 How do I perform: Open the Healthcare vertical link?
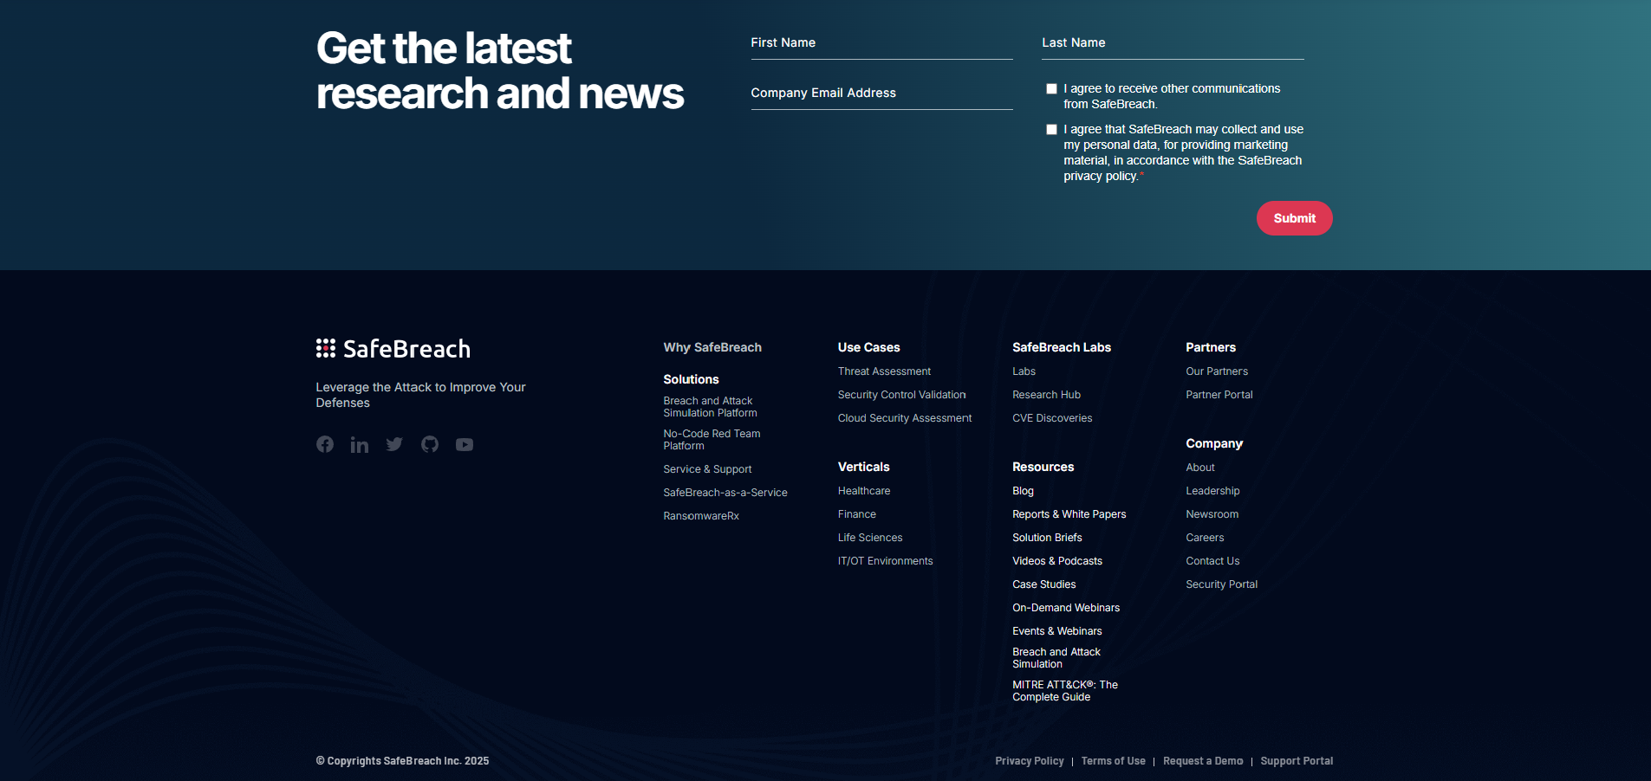pyautogui.click(x=864, y=491)
